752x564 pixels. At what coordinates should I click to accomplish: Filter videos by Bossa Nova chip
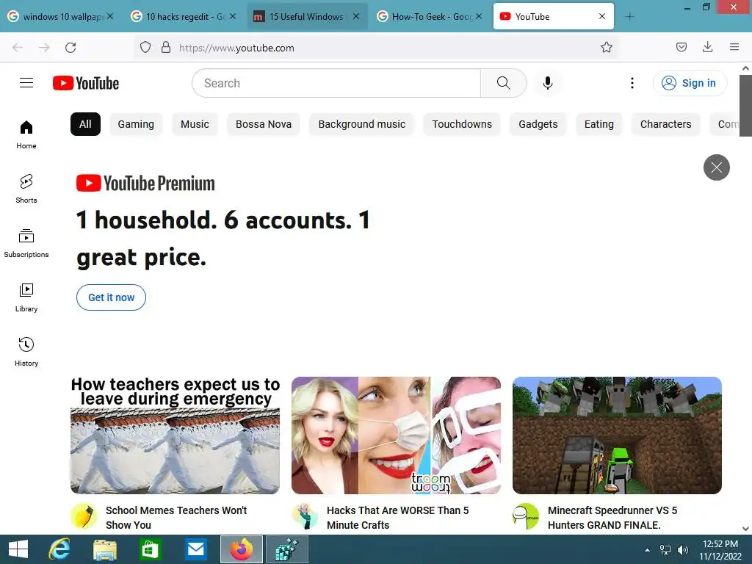coord(264,124)
